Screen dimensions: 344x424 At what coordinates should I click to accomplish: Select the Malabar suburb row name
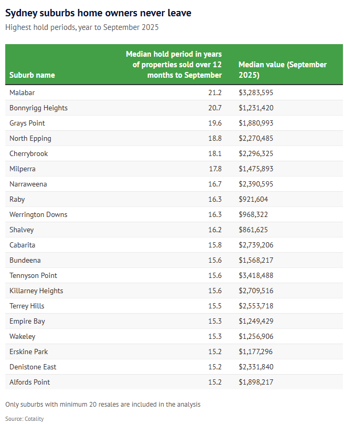click(x=22, y=92)
